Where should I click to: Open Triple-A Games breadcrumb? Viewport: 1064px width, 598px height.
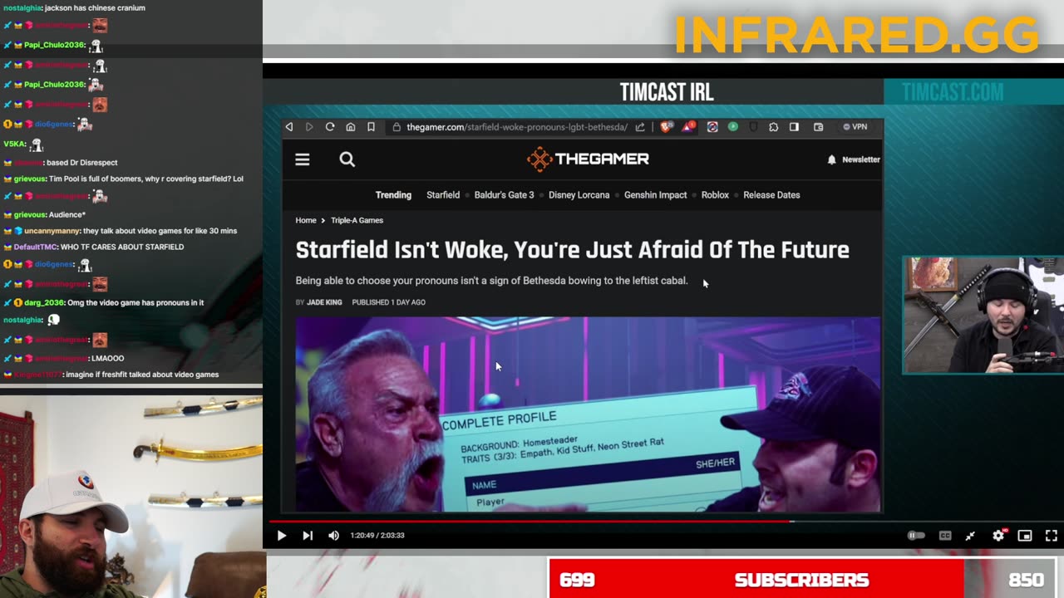(357, 220)
